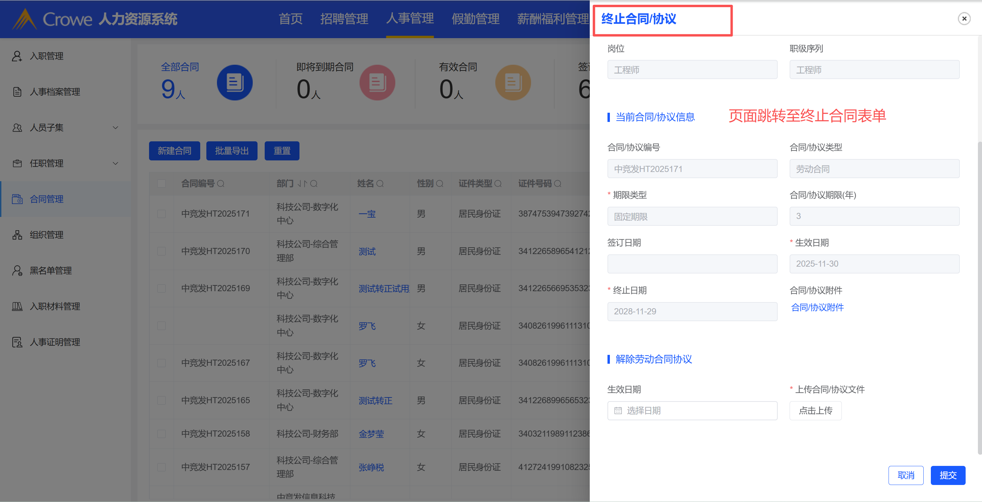This screenshot has height=502, width=982.
Task: Click the 合同管理 sidebar icon
Action: pyautogui.click(x=17, y=199)
